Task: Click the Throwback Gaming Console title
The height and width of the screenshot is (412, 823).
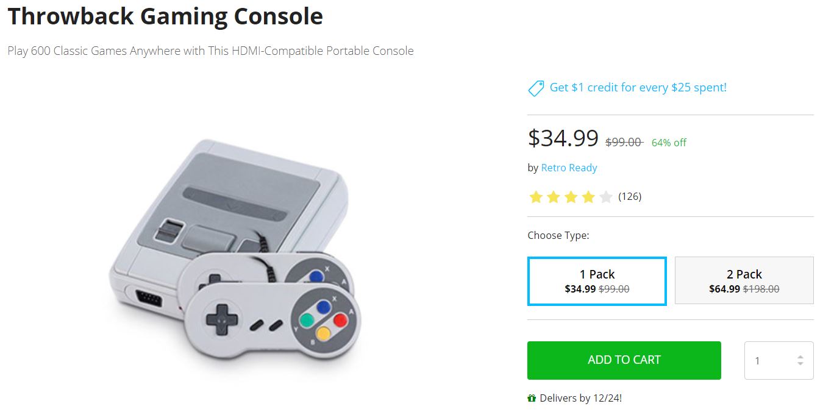Action: pyautogui.click(x=165, y=16)
